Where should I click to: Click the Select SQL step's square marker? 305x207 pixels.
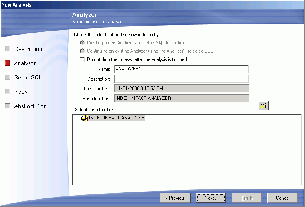pyautogui.click(x=8, y=77)
